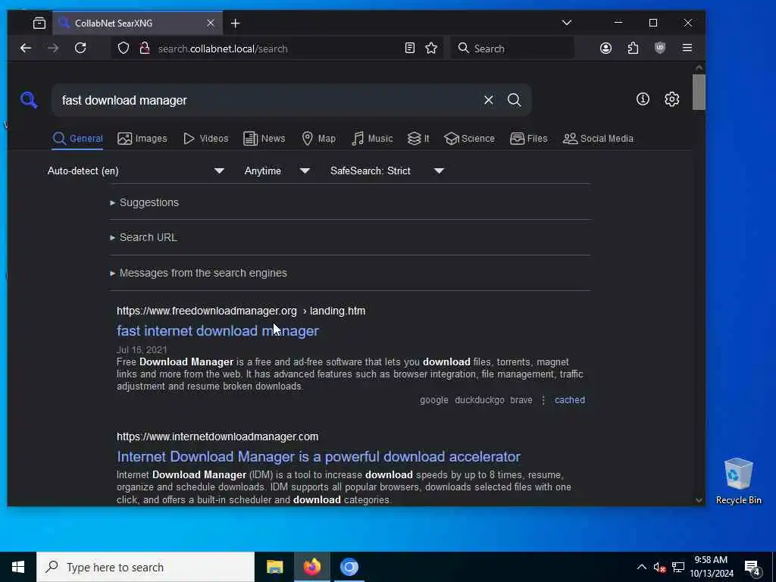Open File Explorer from taskbar
Image resolution: width=776 pixels, height=582 pixels.
[x=274, y=567]
